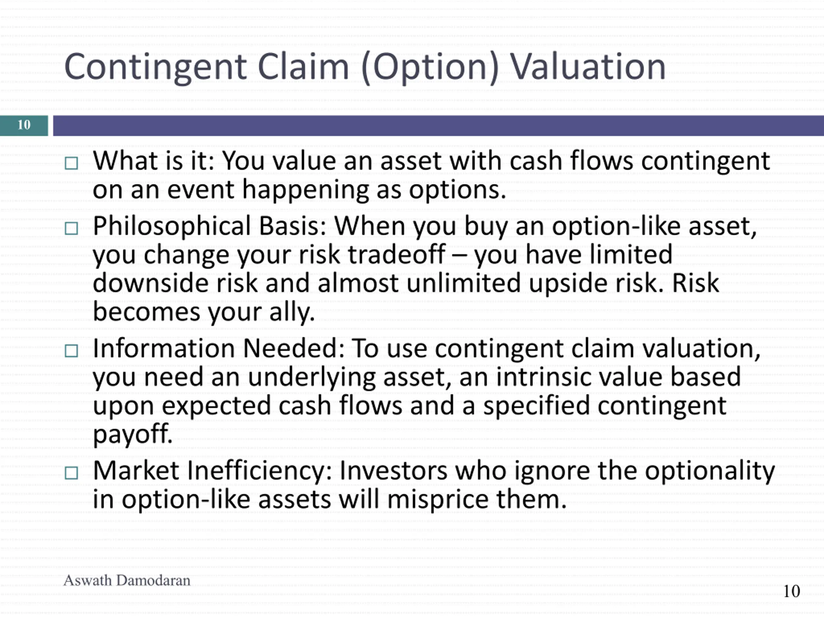
Task: Click the square bullet beside "Philosophical Basis"
Action: [x=71, y=228]
